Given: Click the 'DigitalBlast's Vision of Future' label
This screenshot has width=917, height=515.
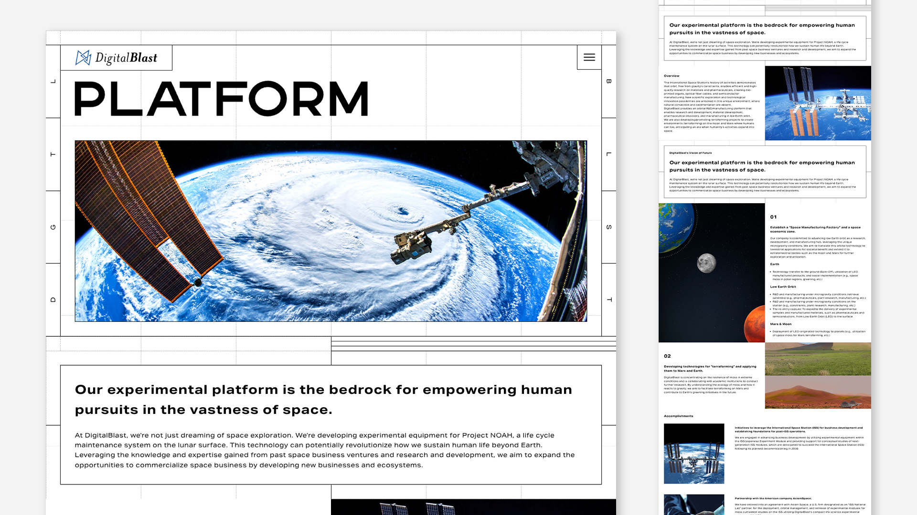Looking at the screenshot, I should click(691, 153).
